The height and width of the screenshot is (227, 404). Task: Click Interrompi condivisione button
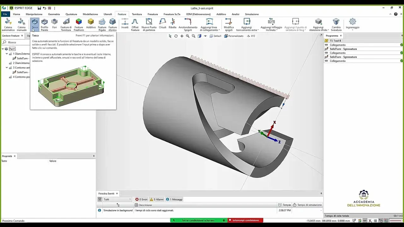tap(246, 220)
